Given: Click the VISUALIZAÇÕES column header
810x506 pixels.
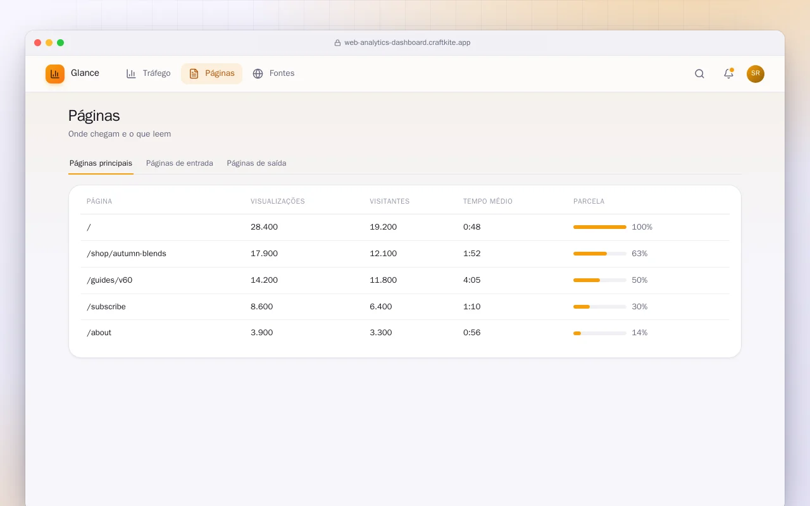Looking at the screenshot, I should pyautogui.click(x=278, y=202).
